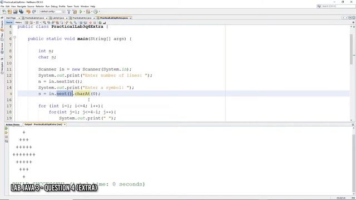Click Re-run green arrows icon in output

tap(6, 128)
